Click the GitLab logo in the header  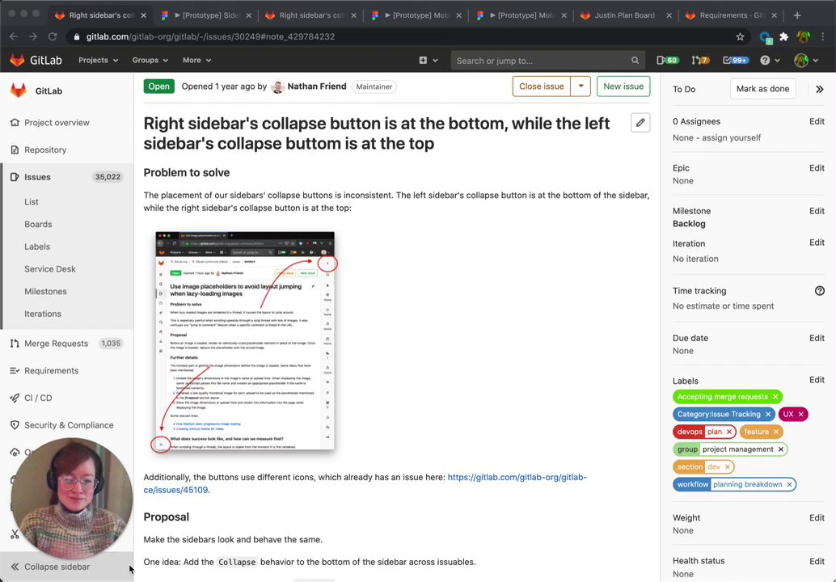[36, 61]
